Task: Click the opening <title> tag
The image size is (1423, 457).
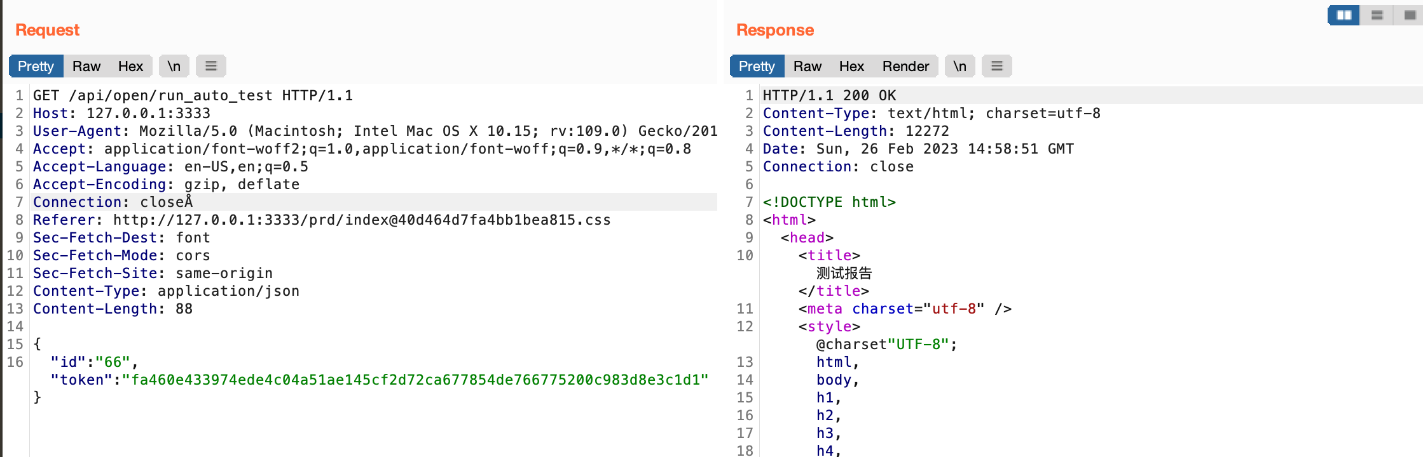Action: pos(829,255)
